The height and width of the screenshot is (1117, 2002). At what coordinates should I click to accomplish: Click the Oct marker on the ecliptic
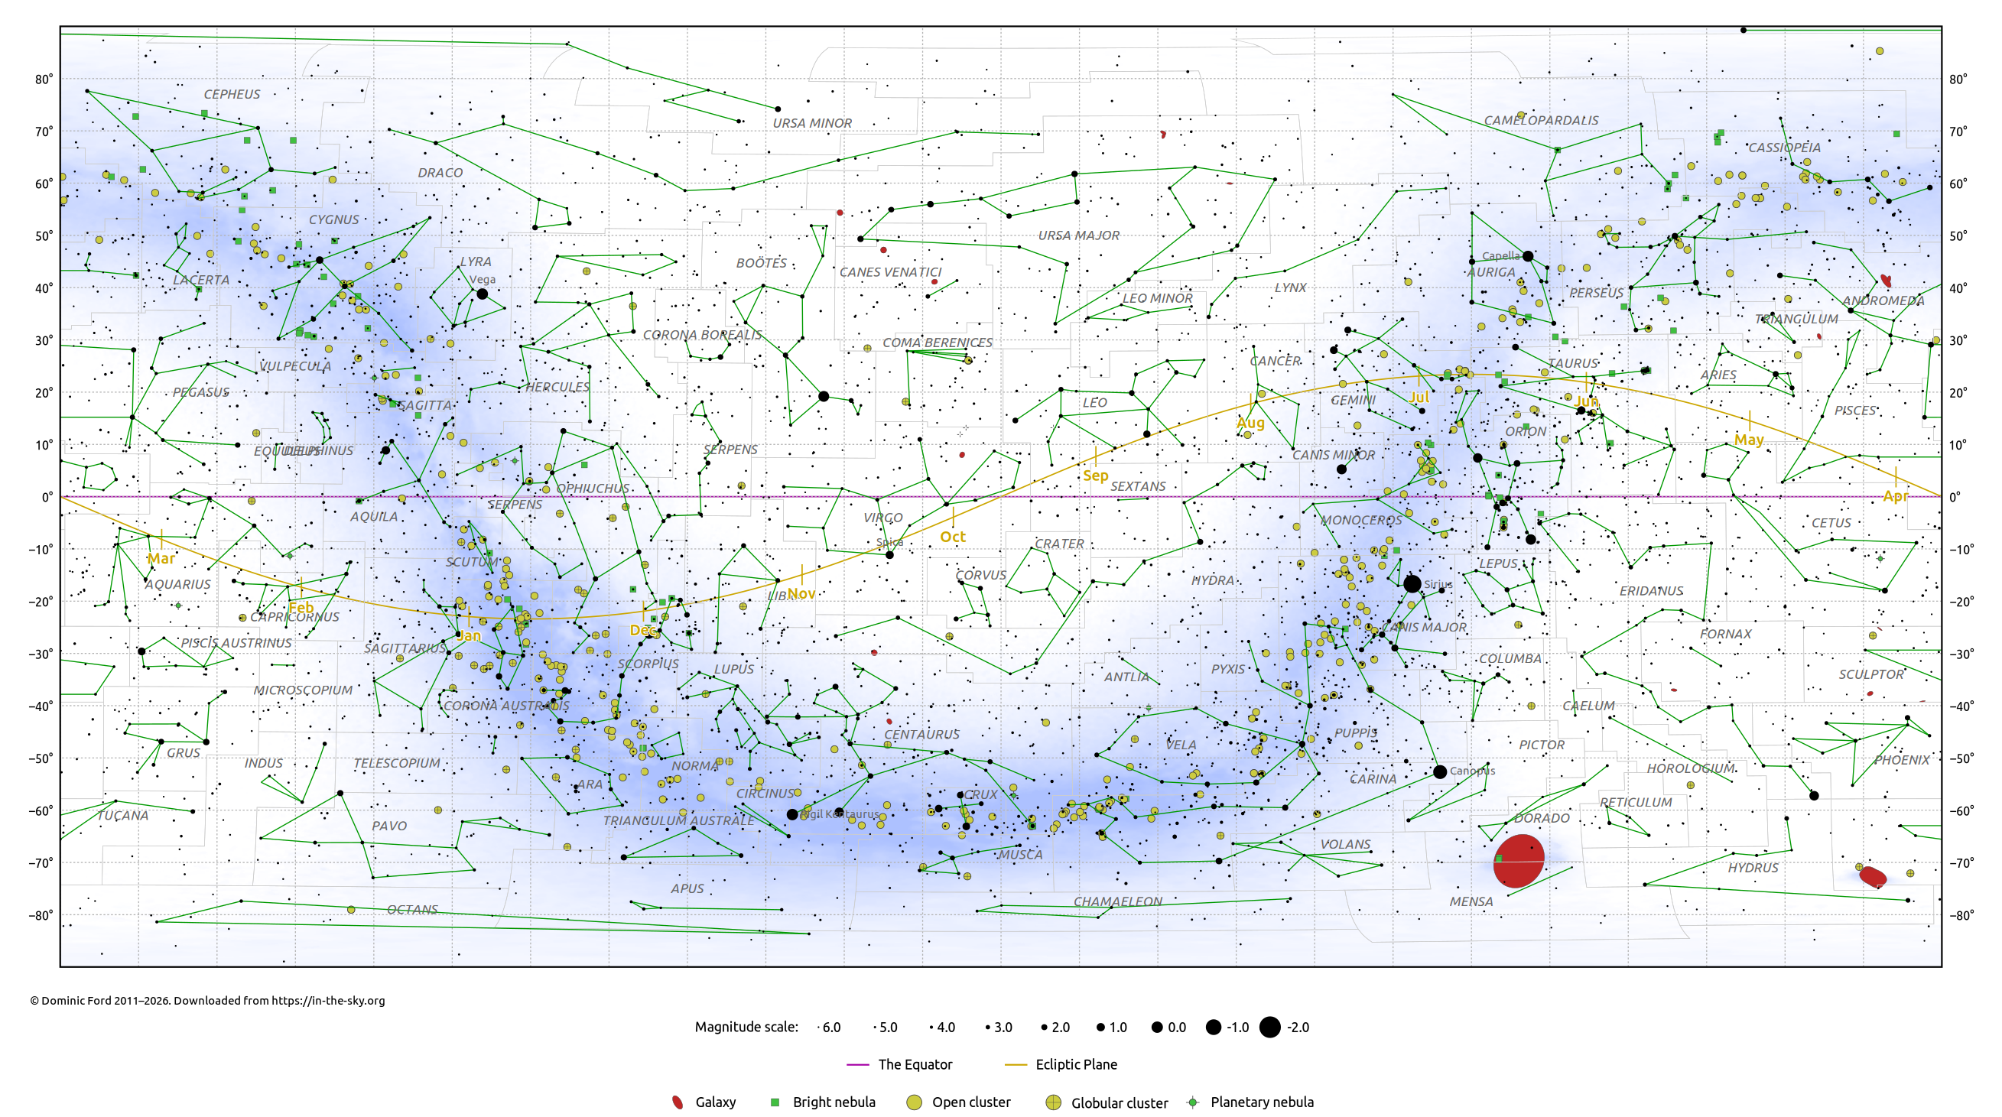pyautogui.click(x=952, y=536)
